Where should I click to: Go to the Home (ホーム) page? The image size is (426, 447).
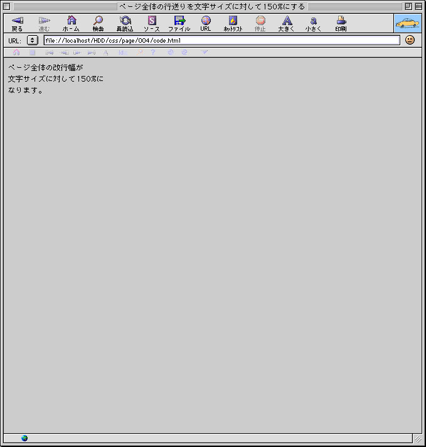pyautogui.click(x=72, y=24)
